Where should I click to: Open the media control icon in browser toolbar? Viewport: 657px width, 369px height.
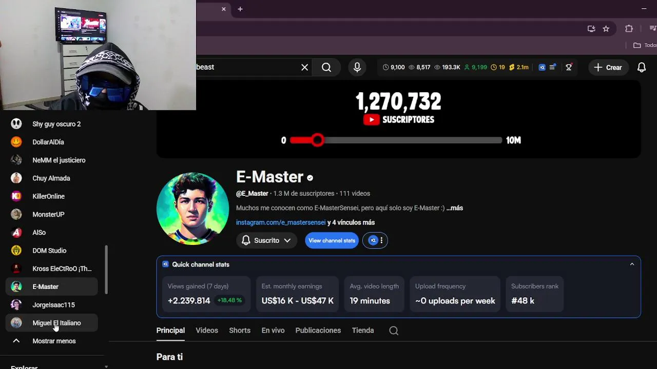click(x=653, y=29)
